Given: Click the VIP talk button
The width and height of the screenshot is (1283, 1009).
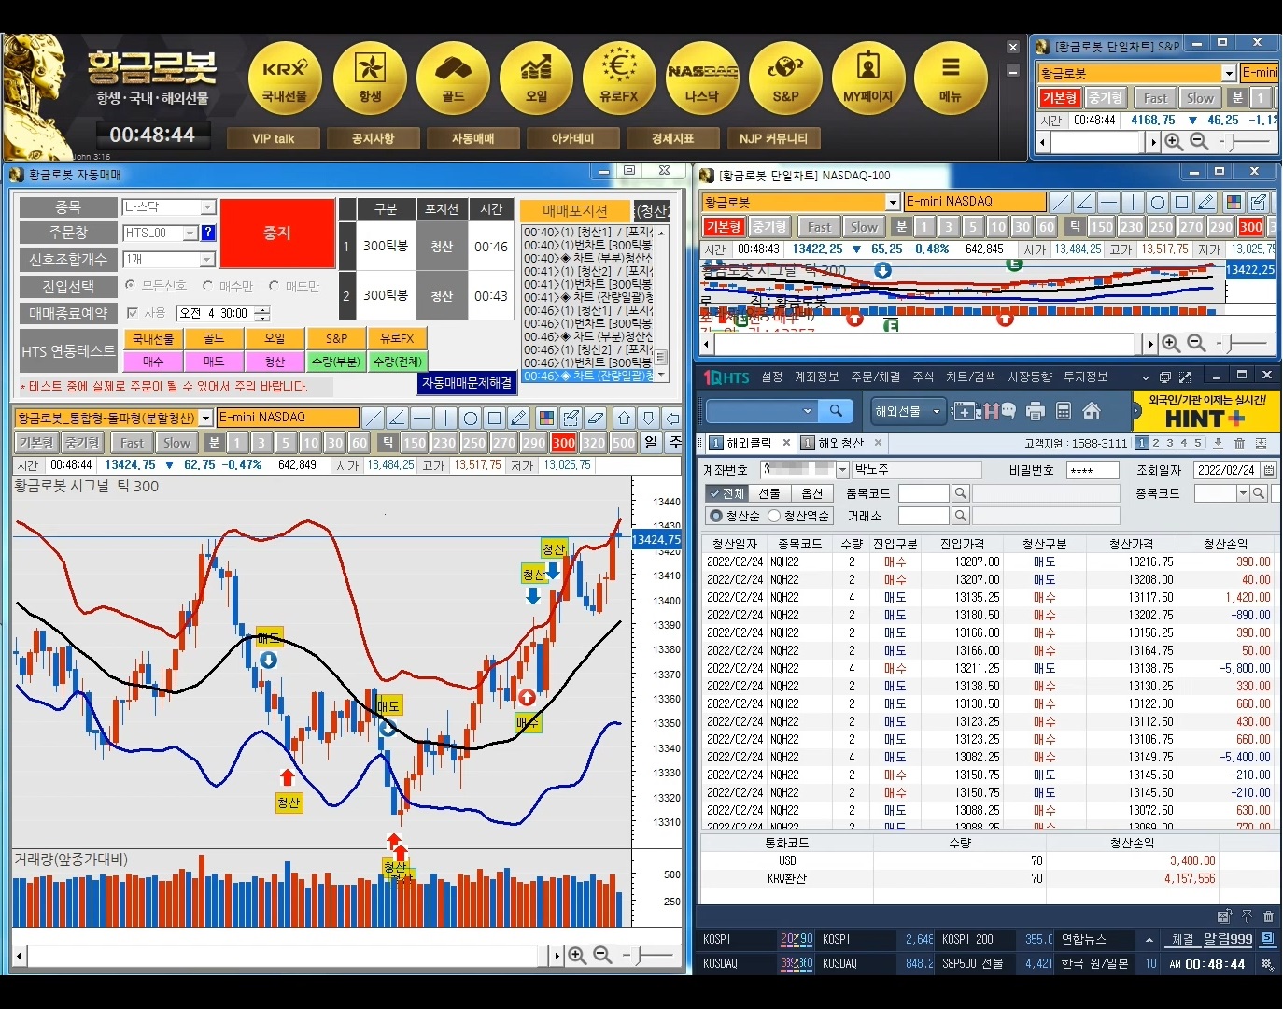Looking at the screenshot, I should [273, 139].
